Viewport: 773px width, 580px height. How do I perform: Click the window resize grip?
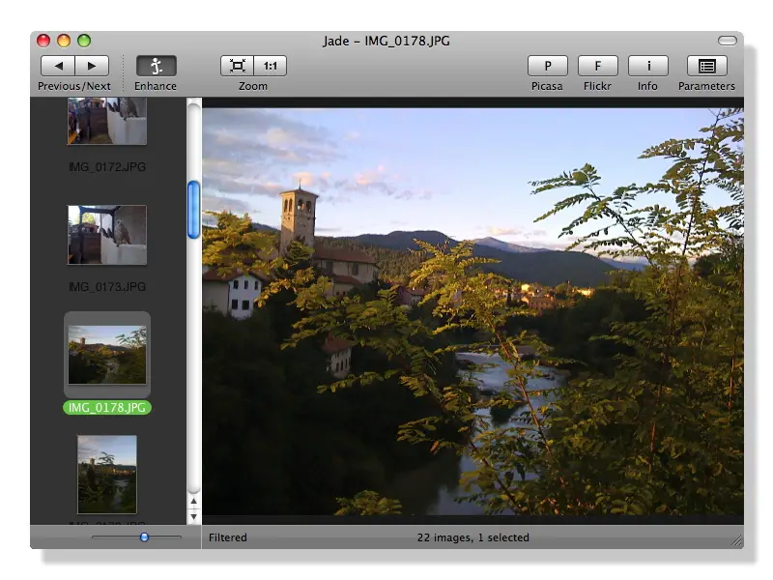737,541
